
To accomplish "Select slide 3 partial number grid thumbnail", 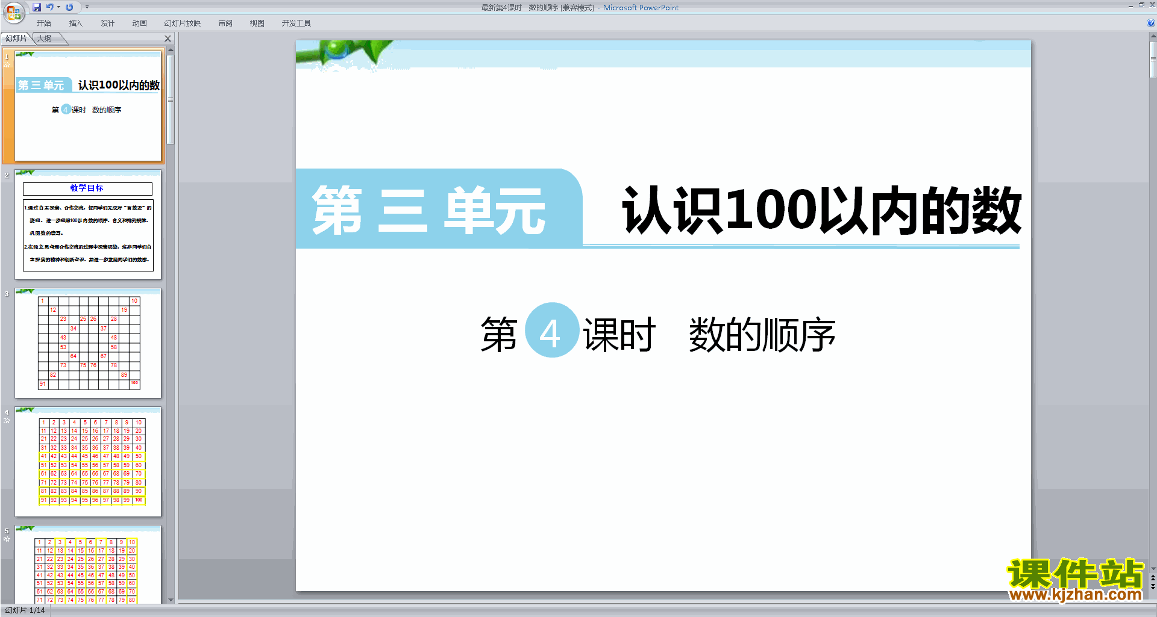I will point(88,343).
